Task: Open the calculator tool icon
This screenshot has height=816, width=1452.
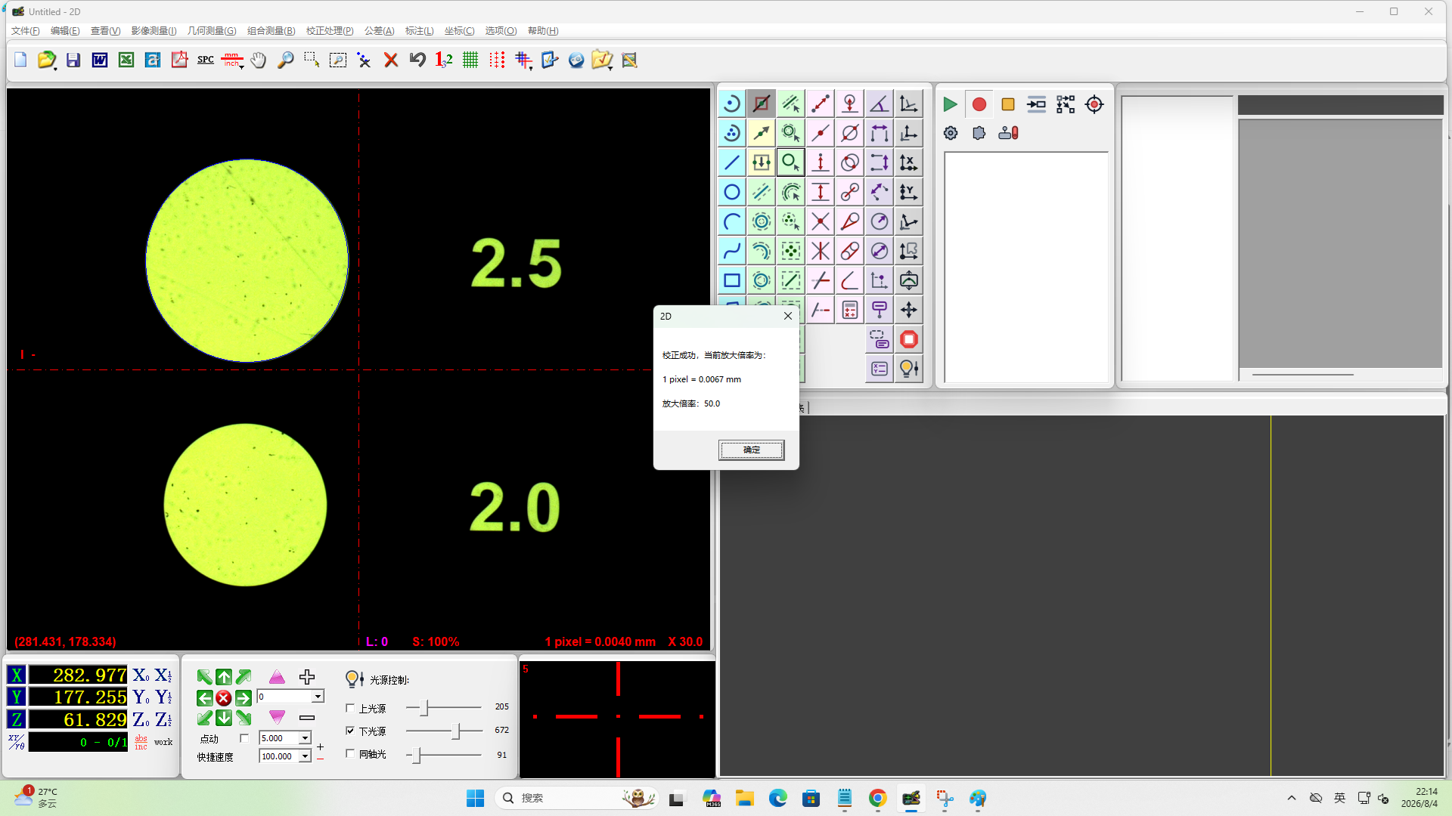Action: pyautogui.click(x=850, y=310)
